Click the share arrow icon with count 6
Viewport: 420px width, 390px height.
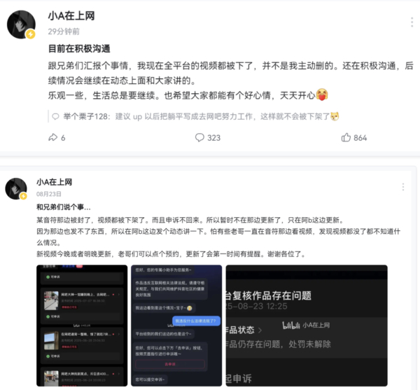click(53, 137)
